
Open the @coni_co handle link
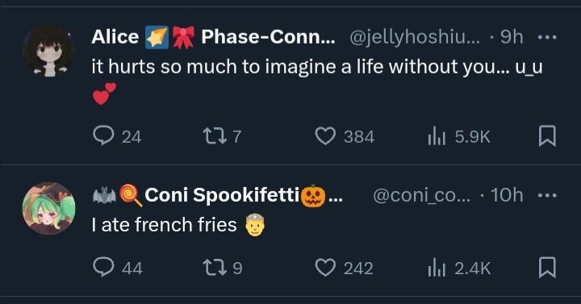(x=421, y=195)
